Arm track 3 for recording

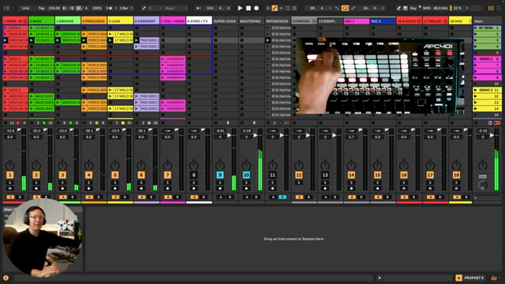62,189
